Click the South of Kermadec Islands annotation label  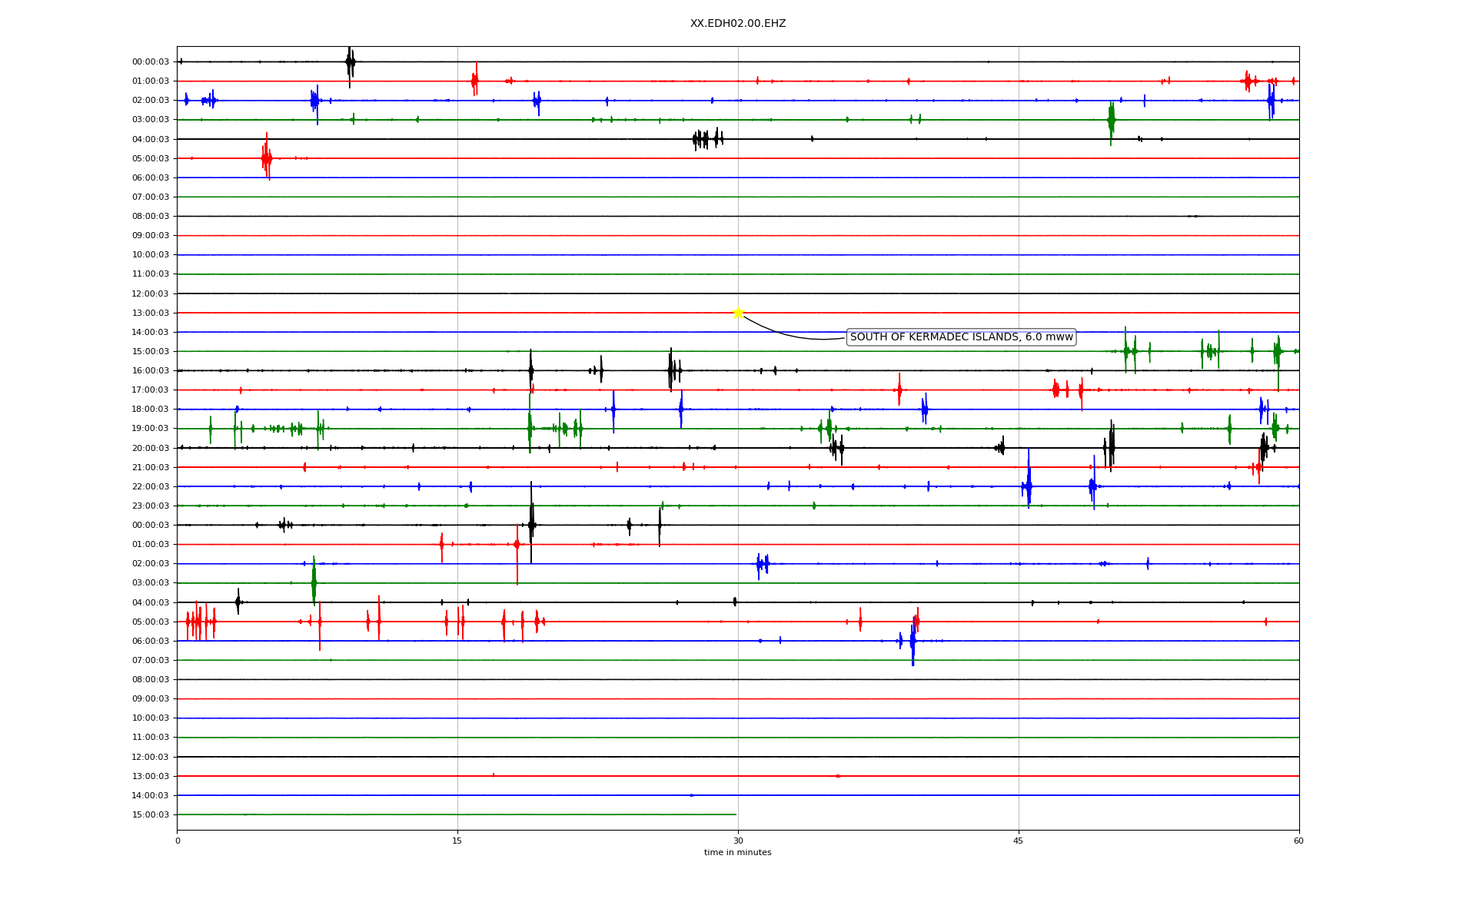pyautogui.click(x=961, y=337)
